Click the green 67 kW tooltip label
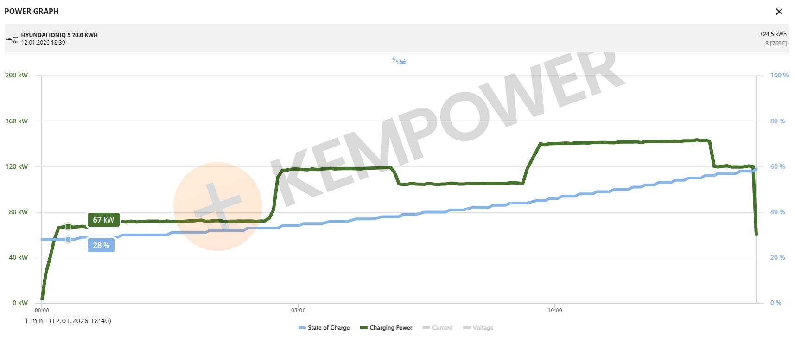The width and height of the screenshot is (795, 344). coord(103,220)
